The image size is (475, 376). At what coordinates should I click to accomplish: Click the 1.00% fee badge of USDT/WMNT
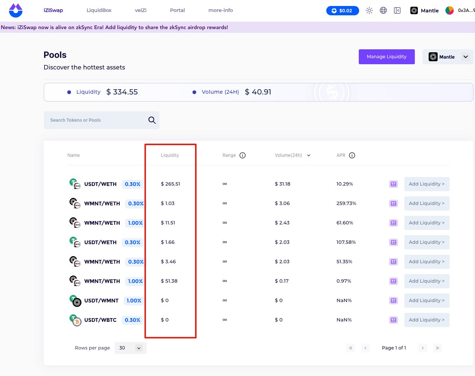tap(134, 301)
